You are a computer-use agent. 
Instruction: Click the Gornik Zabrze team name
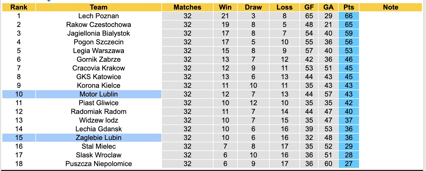click(99, 59)
